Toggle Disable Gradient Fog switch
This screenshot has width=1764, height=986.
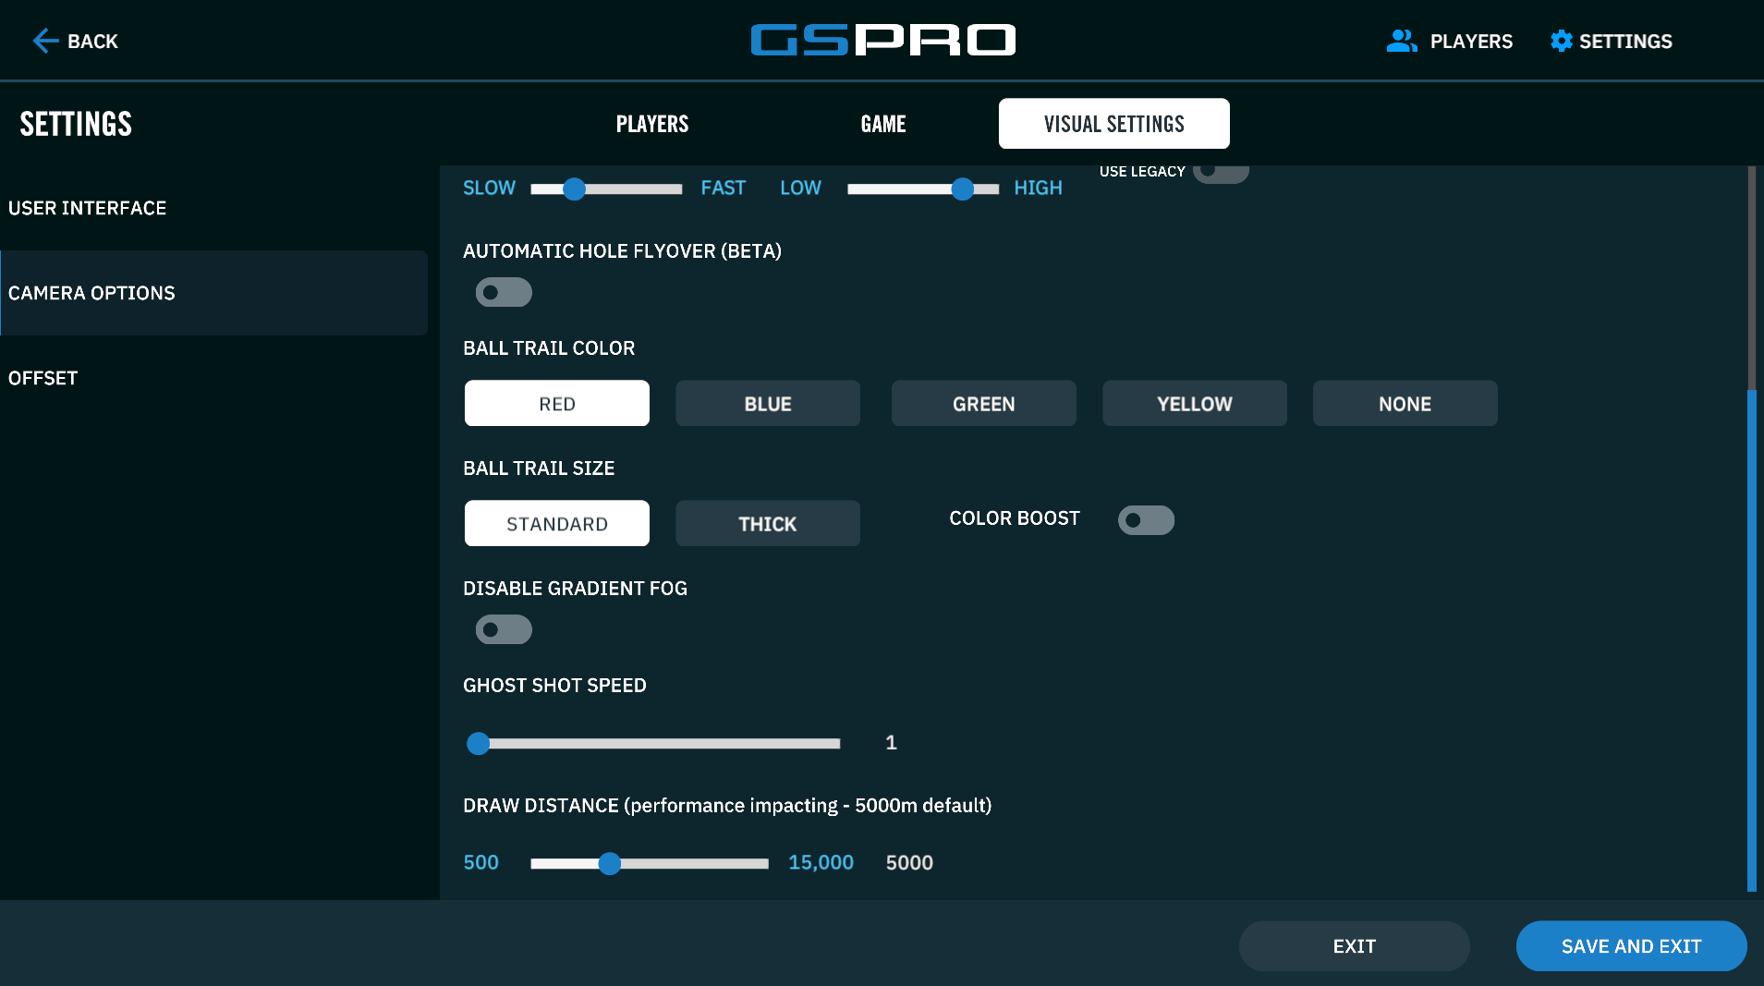point(504,629)
